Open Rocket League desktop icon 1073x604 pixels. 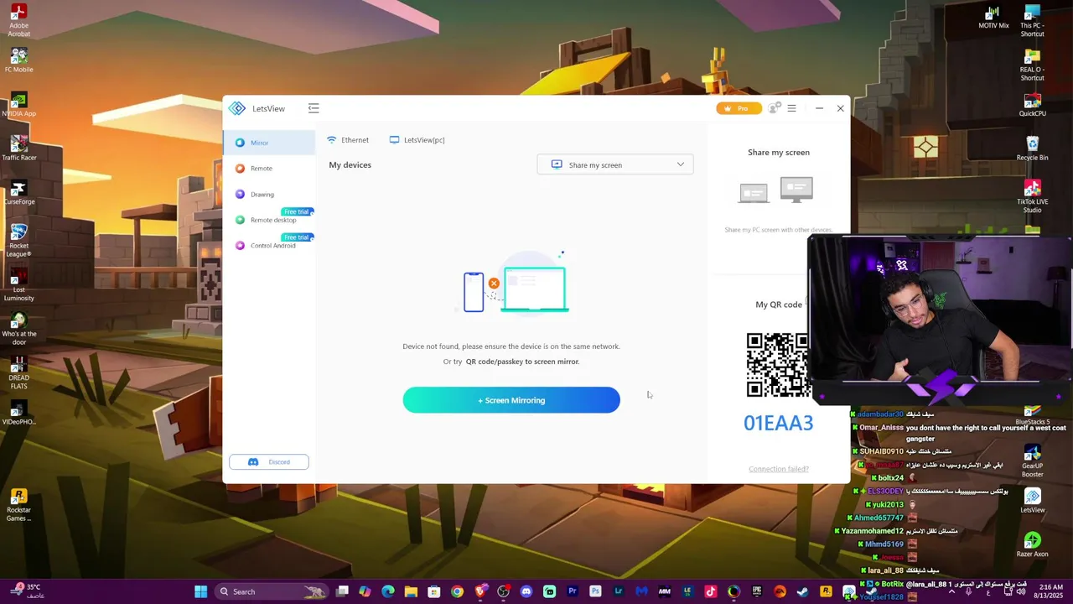click(x=18, y=240)
